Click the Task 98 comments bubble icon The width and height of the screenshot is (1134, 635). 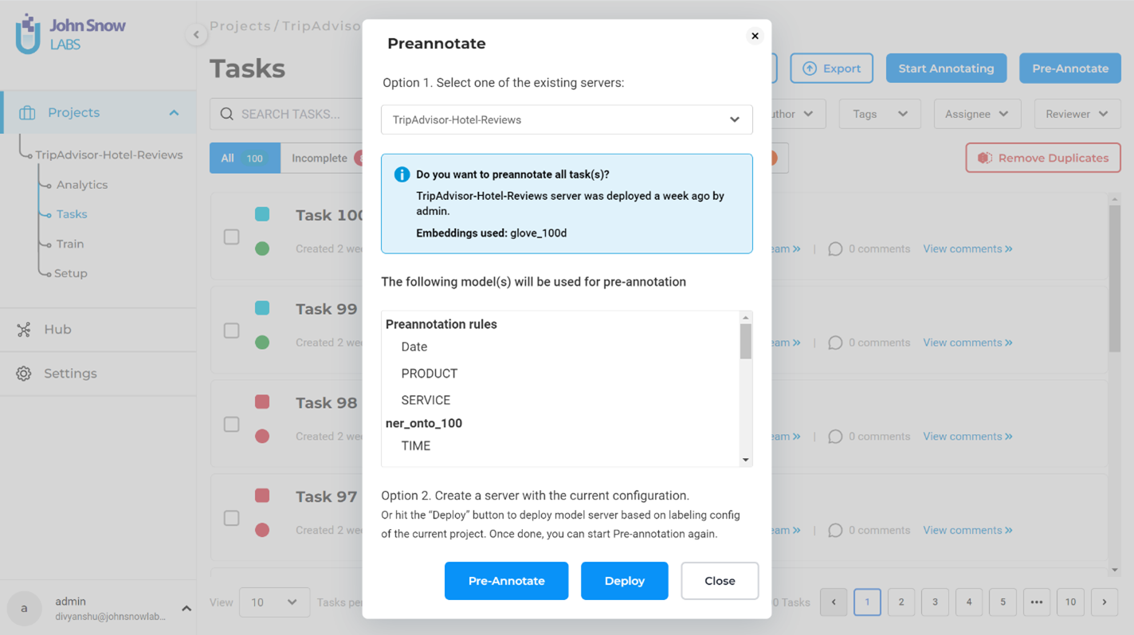(835, 437)
